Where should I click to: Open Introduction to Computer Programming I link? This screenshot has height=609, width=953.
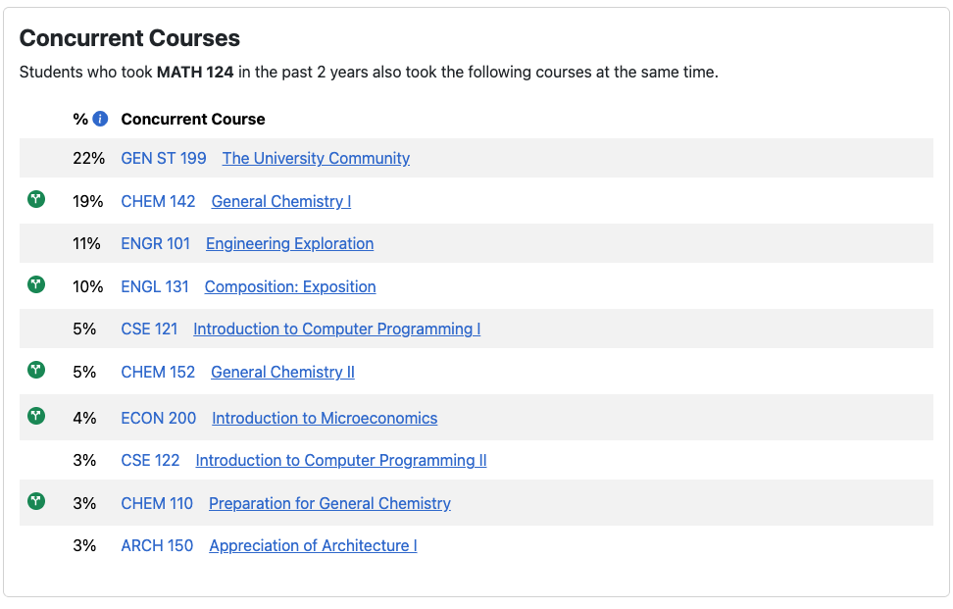[336, 329]
